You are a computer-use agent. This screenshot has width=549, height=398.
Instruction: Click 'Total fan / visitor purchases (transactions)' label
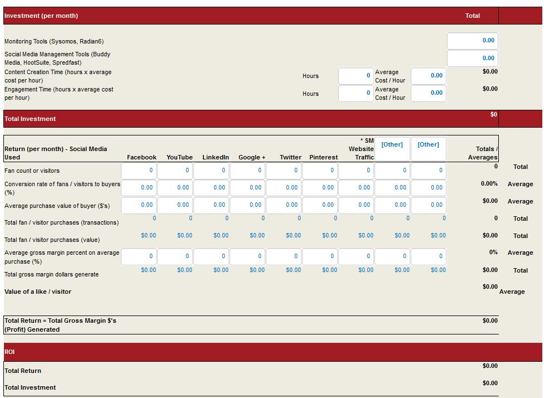point(62,222)
